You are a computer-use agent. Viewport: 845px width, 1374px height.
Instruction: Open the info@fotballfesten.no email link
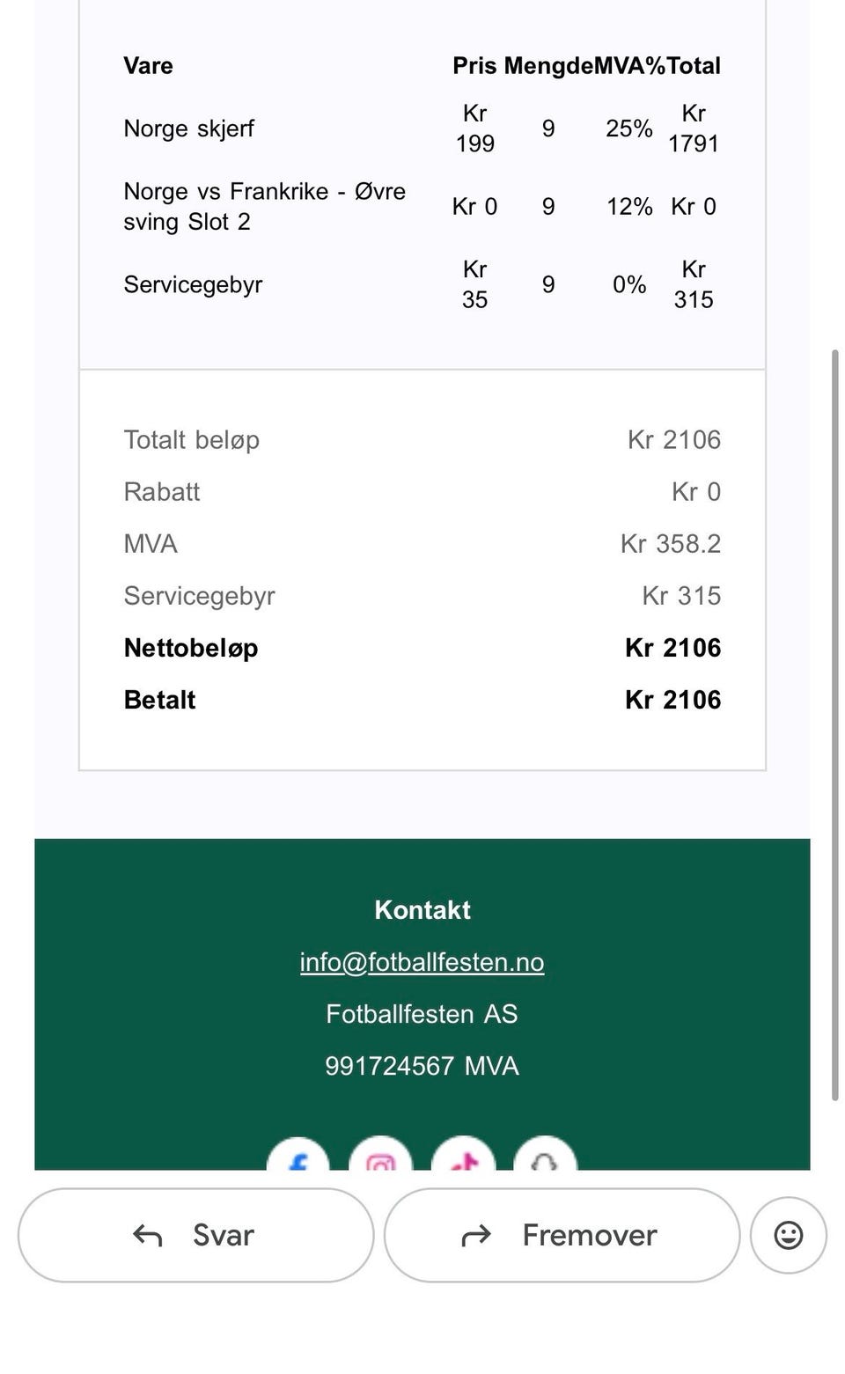point(422,962)
